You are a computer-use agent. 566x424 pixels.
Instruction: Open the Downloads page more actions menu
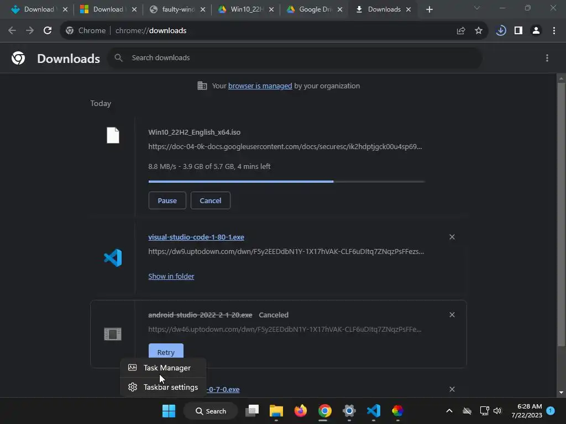[x=547, y=58]
